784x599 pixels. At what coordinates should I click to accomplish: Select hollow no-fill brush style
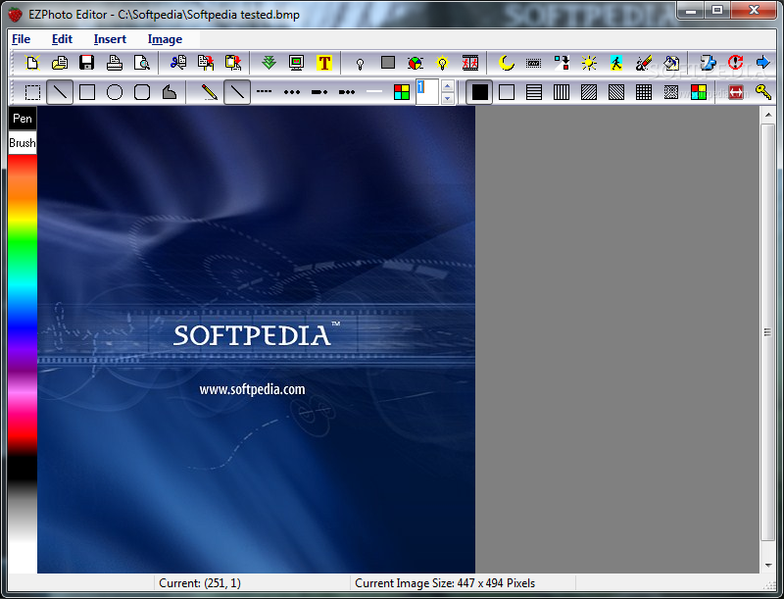pyautogui.click(x=507, y=92)
